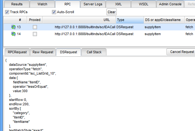Sort by the Type column header

[x=129, y=20]
